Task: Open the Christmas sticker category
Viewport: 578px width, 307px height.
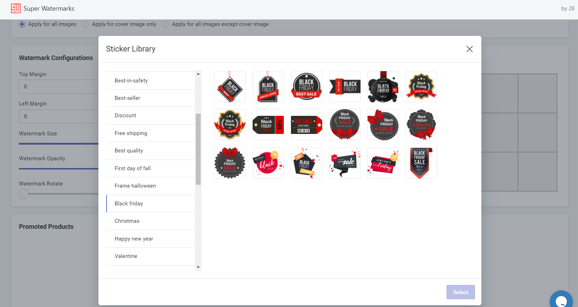Action: pyautogui.click(x=151, y=221)
